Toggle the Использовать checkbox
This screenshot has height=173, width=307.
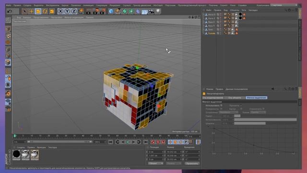[x=221, y=105]
